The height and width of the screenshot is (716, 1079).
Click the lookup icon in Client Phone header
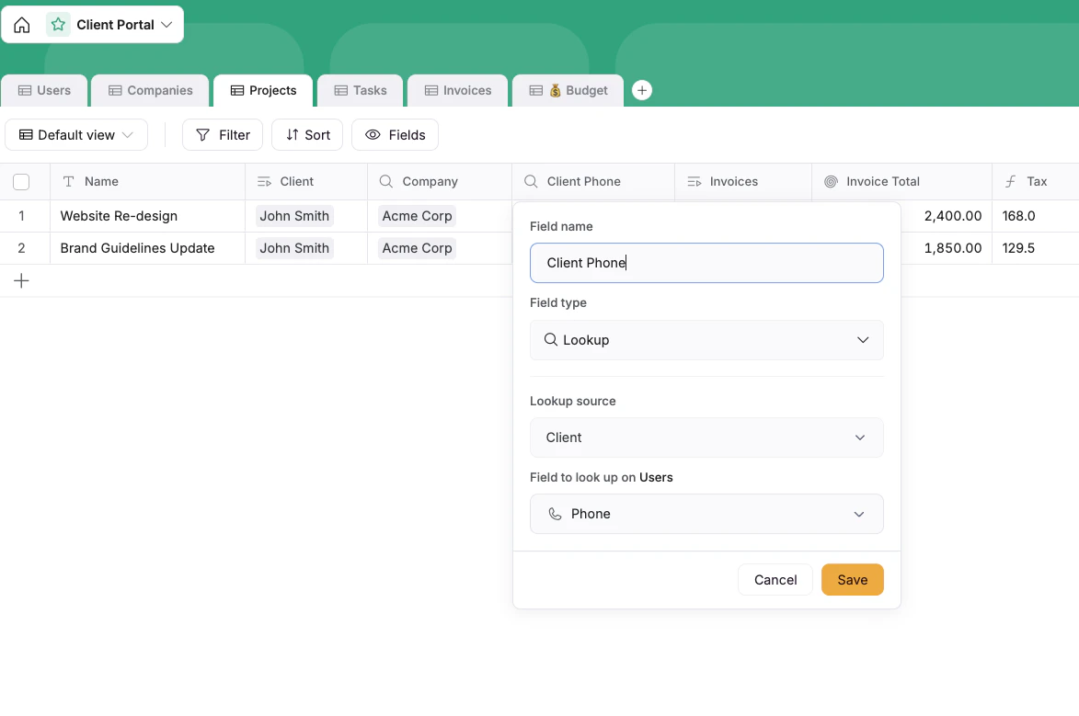(531, 182)
